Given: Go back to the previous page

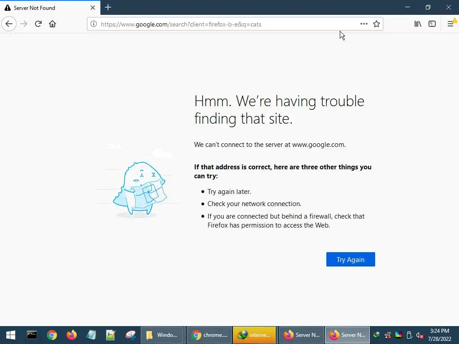Looking at the screenshot, I should coord(9,24).
